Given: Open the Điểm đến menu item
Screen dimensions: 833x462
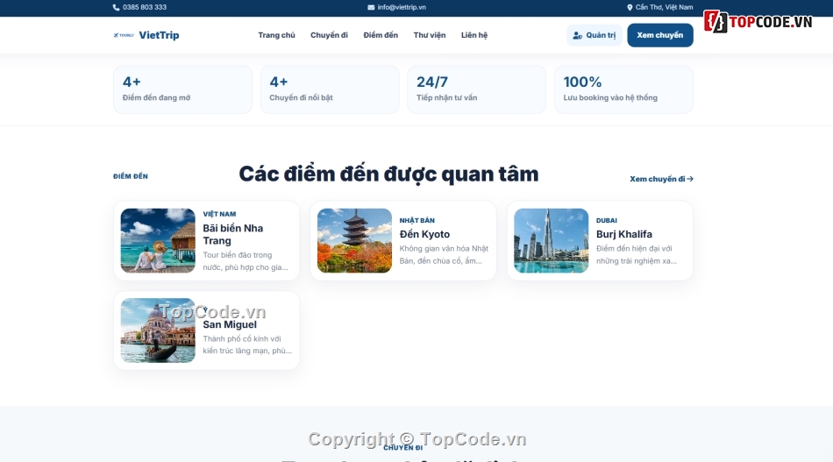Looking at the screenshot, I should 381,35.
